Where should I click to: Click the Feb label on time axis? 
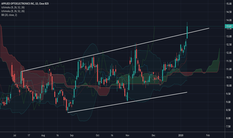point(208,135)
